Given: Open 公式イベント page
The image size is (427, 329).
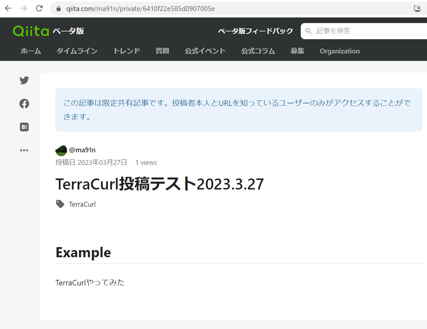Looking at the screenshot, I should tap(205, 51).
